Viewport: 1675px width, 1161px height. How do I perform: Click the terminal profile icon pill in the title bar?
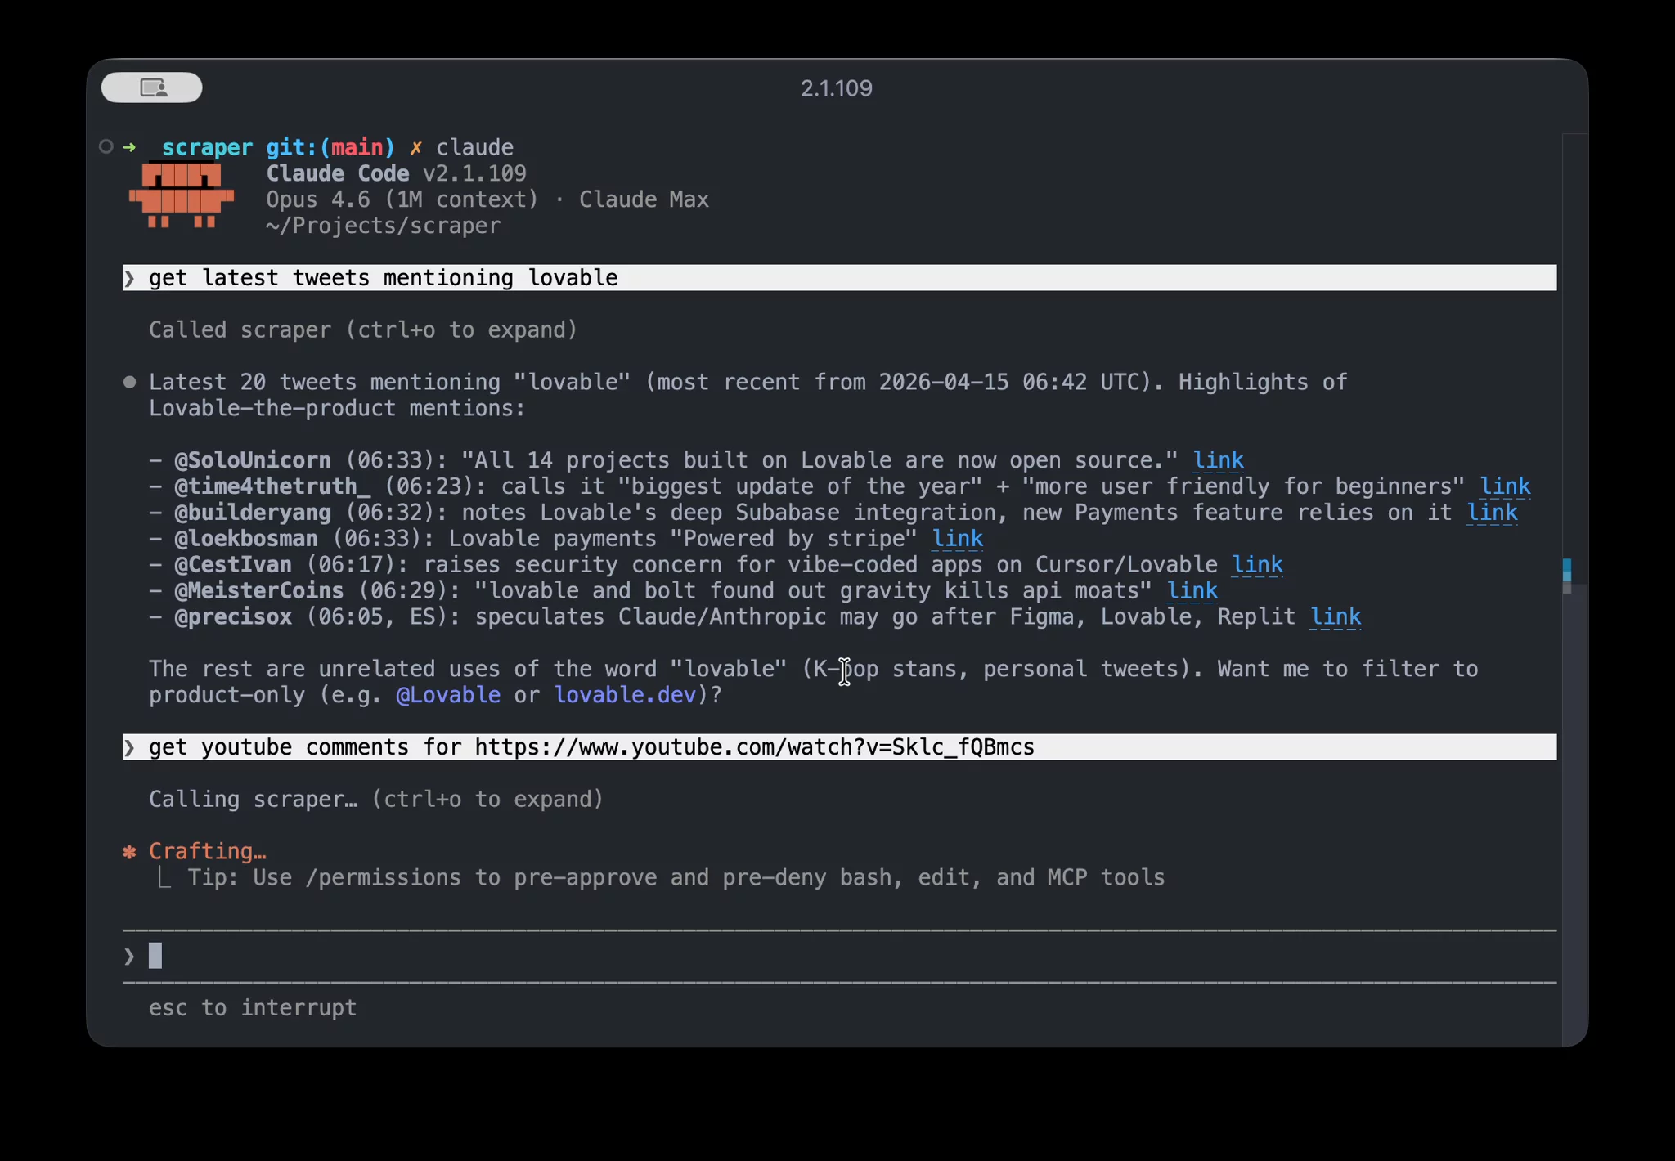pos(151,87)
